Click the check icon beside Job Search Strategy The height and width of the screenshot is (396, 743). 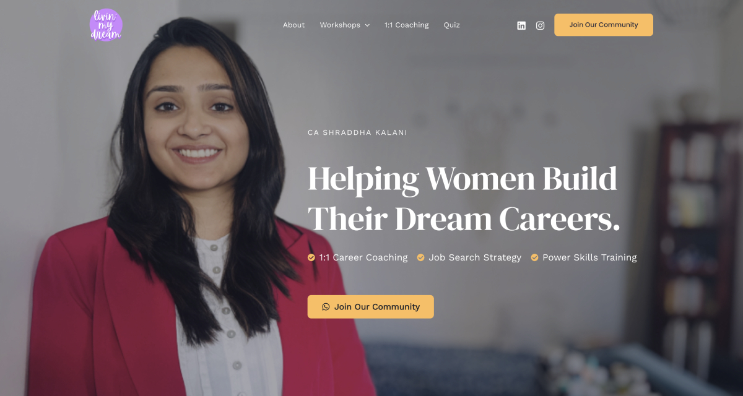click(420, 257)
